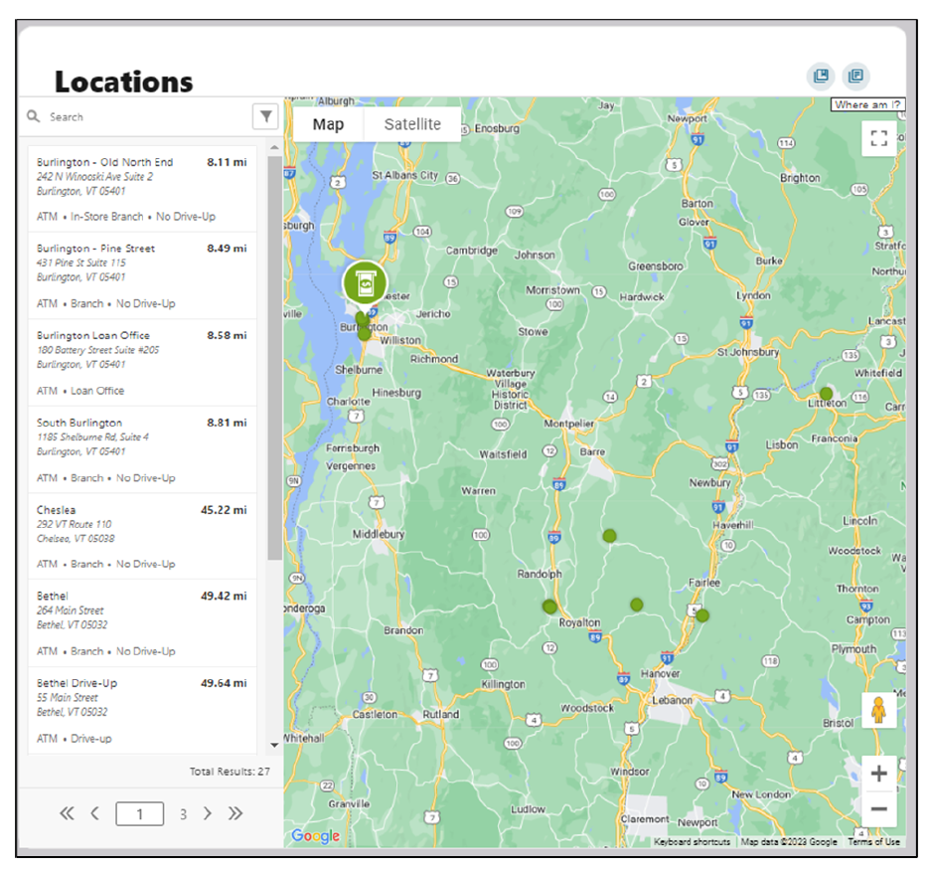
Task: Click the search magnifier icon
Action: pyautogui.click(x=34, y=116)
